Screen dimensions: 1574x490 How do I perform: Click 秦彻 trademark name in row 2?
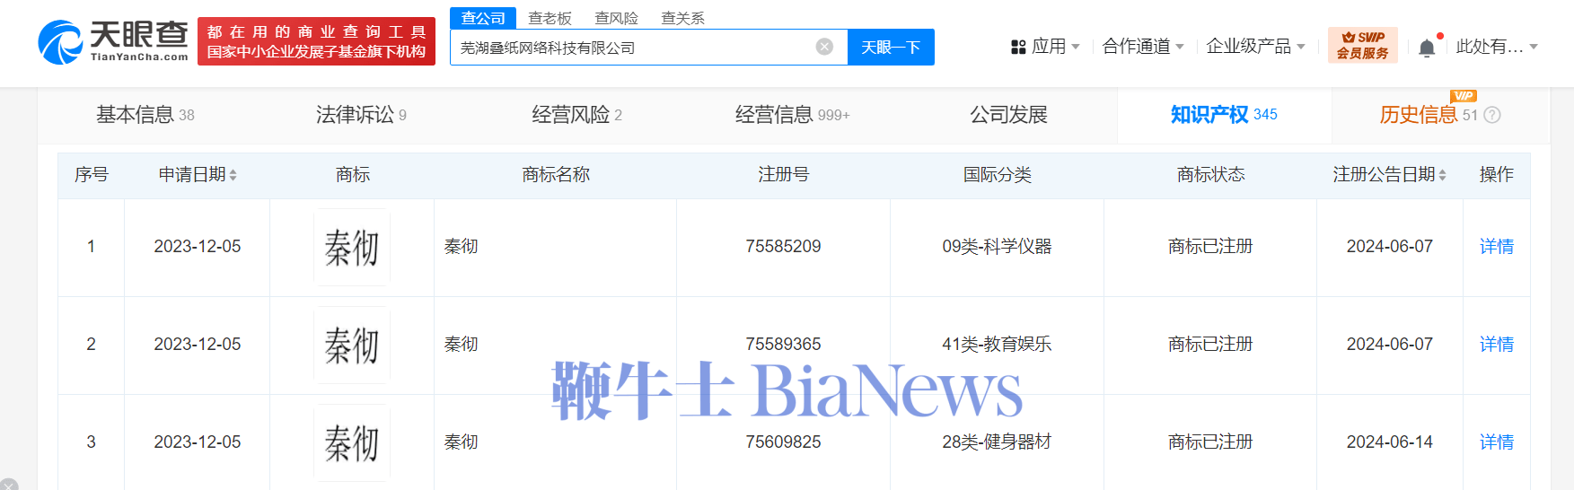[x=462, y=344]
